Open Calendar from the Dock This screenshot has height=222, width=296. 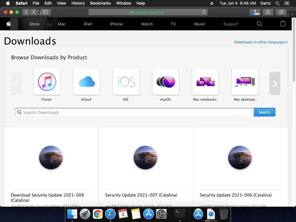[x=123, y=214]
